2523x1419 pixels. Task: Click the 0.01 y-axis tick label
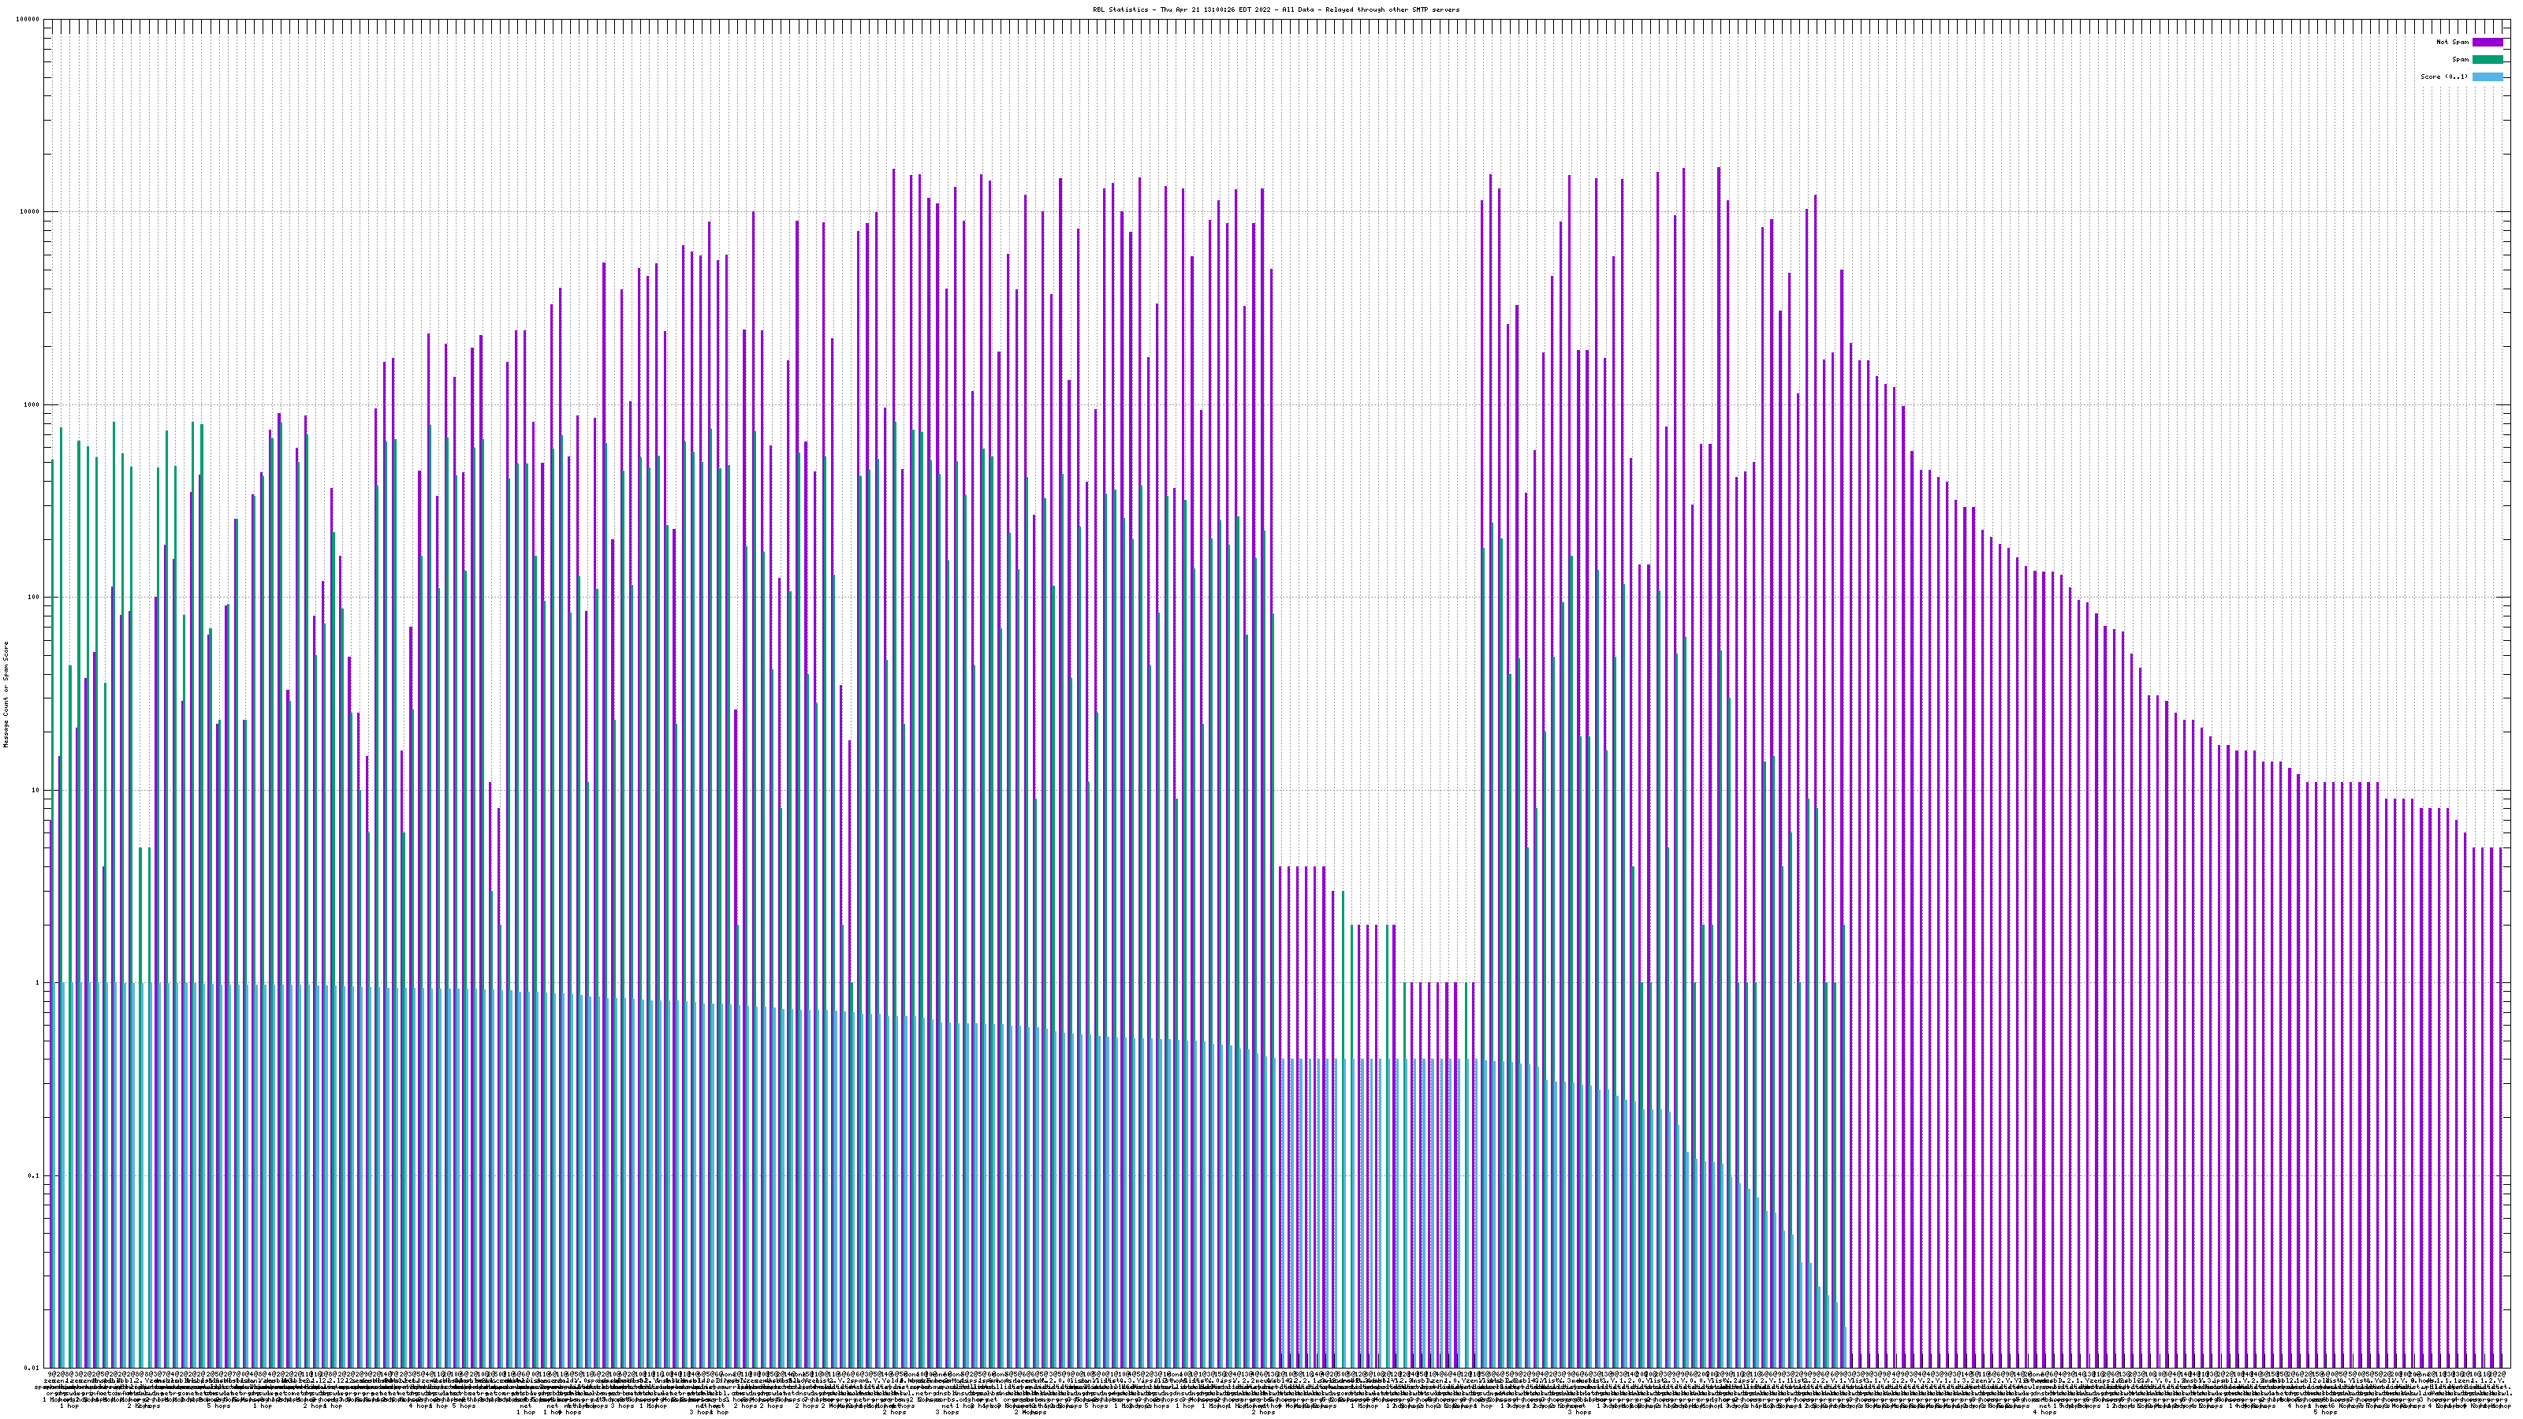click(x=32, y=1368)
